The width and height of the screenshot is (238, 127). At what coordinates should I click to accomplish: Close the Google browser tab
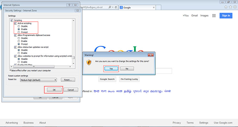[x=154, y=7]
